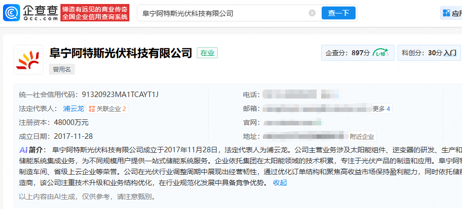
Task: Open the 应用 apps icon at top right
Action: click(x=446, y=13)
